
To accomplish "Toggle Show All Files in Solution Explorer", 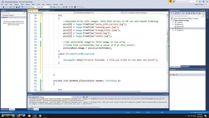I will (194, 13).
